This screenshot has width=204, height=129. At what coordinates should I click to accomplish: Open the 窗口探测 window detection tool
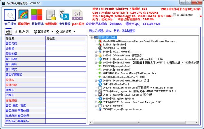pos(10,15)
